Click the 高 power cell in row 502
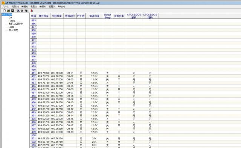Screen dimensions: 241x148 click(119, 142)
